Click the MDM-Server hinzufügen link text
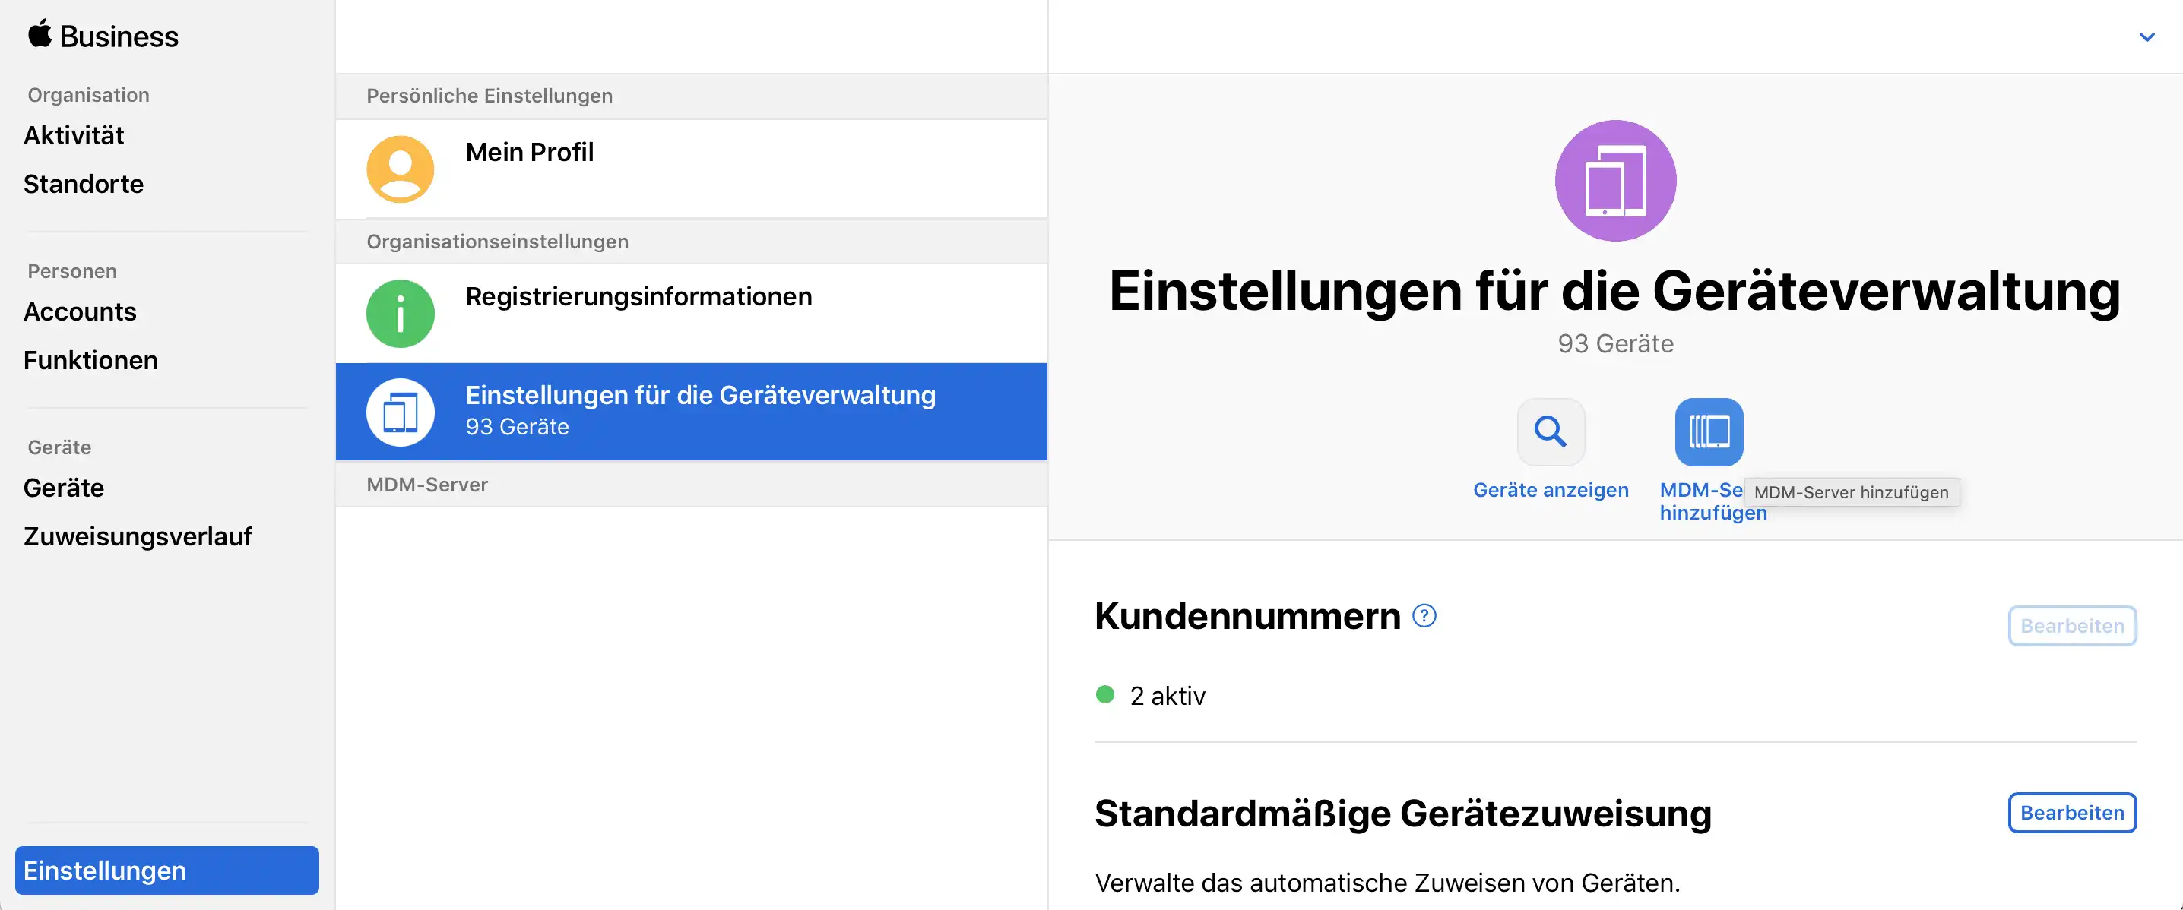 pos(1712,501)
